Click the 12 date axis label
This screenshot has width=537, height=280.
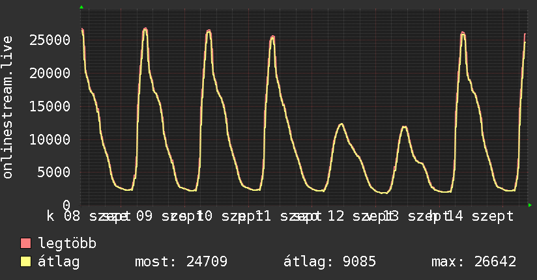point(336,216)
